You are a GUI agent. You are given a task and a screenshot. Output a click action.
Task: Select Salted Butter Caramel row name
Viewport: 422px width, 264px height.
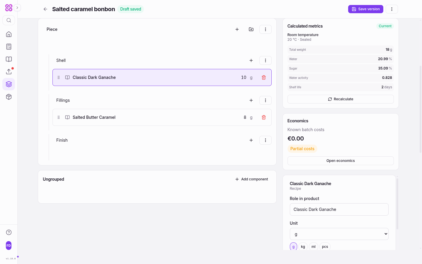pos(94,117)
